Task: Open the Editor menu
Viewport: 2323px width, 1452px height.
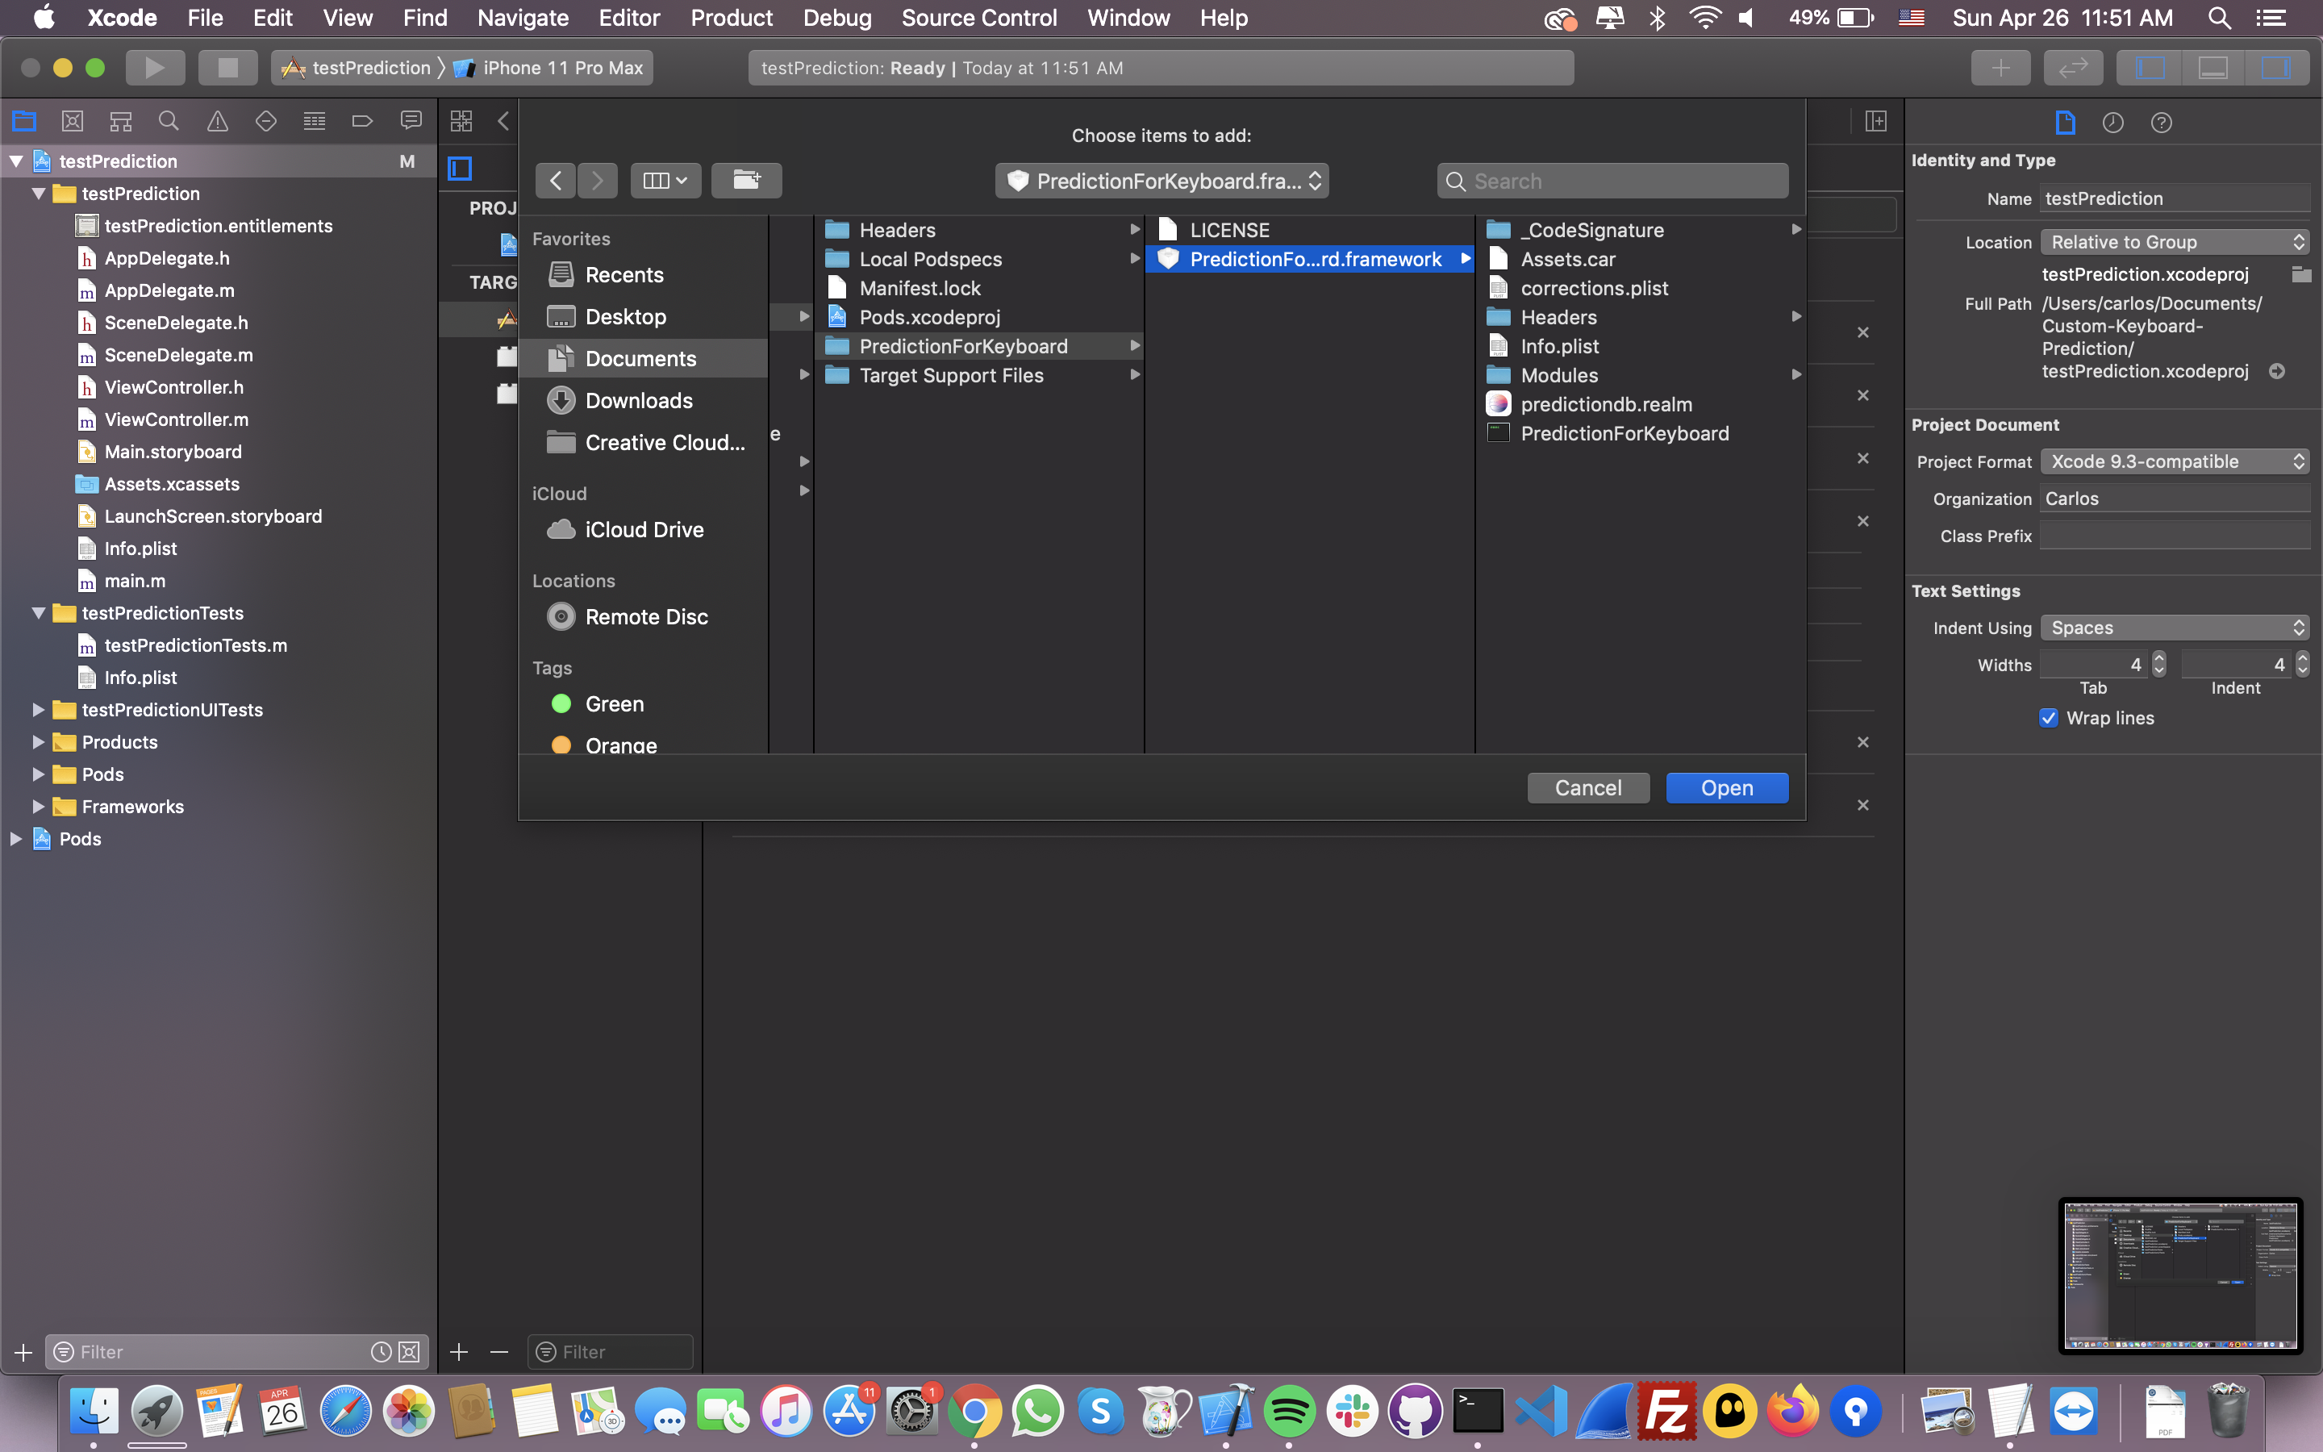Action: pos(629,17)
